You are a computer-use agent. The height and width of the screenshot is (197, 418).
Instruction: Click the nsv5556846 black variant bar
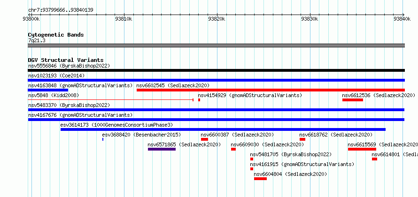click(216, 70)
